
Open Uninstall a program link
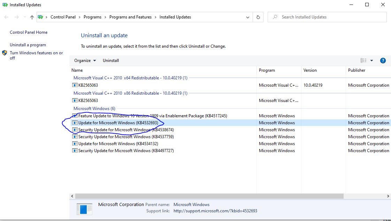(x=28, y=45)
